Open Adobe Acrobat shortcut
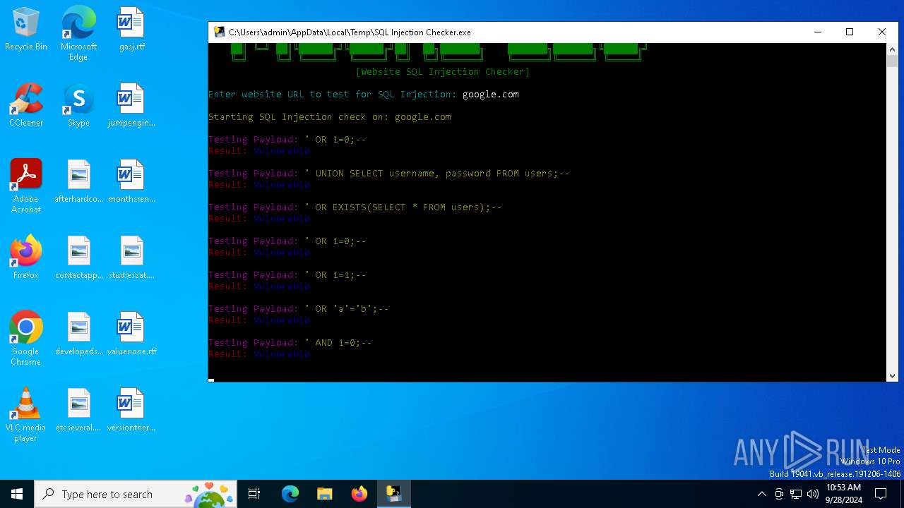Image resolution: width=904 pixels, height=508 pixels. pyautogui.click(x=26, y=186)
